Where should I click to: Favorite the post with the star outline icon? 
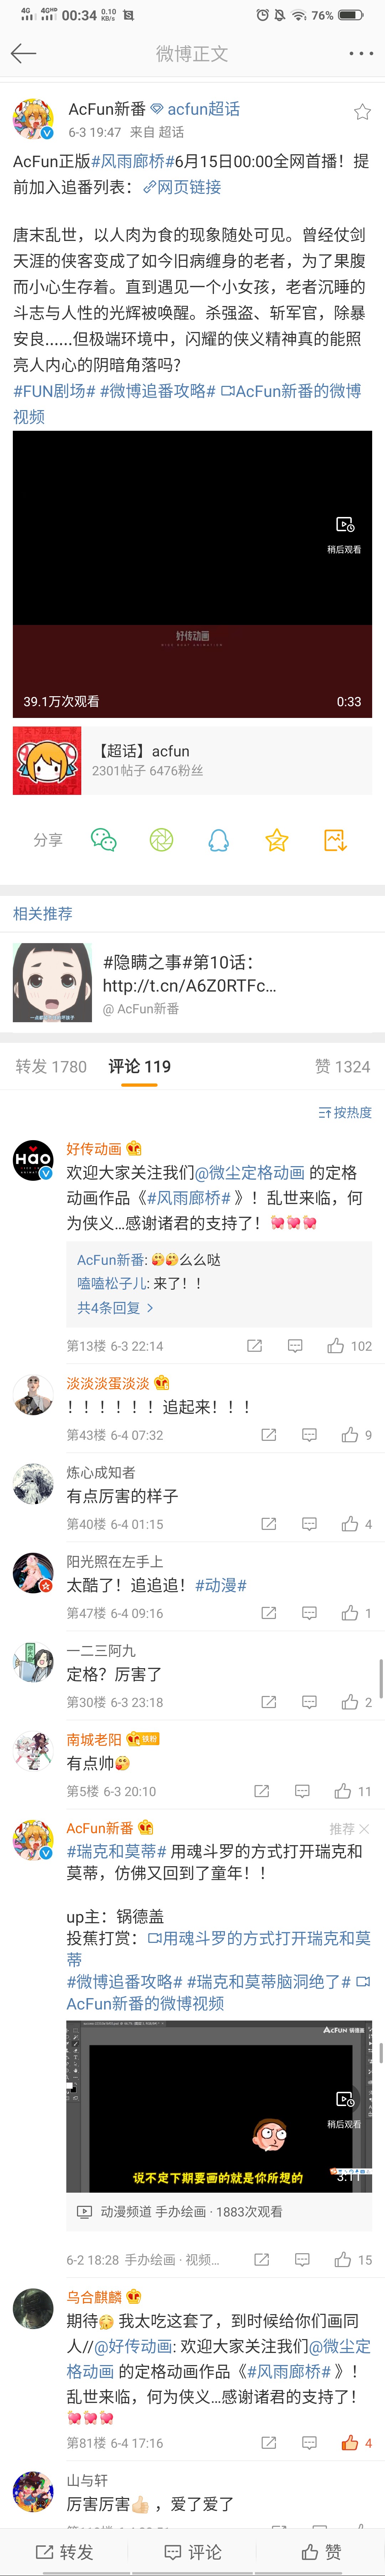[x=362, y=112]
